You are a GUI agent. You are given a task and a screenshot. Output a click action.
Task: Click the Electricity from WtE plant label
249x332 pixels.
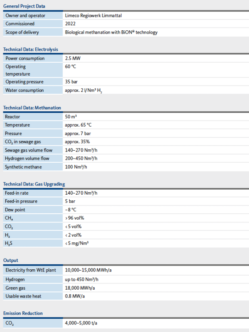31,270
